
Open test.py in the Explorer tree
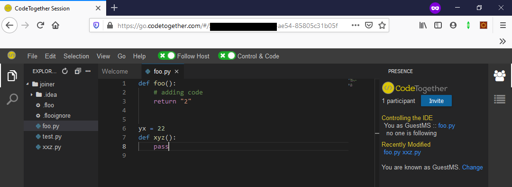(61, 136)
